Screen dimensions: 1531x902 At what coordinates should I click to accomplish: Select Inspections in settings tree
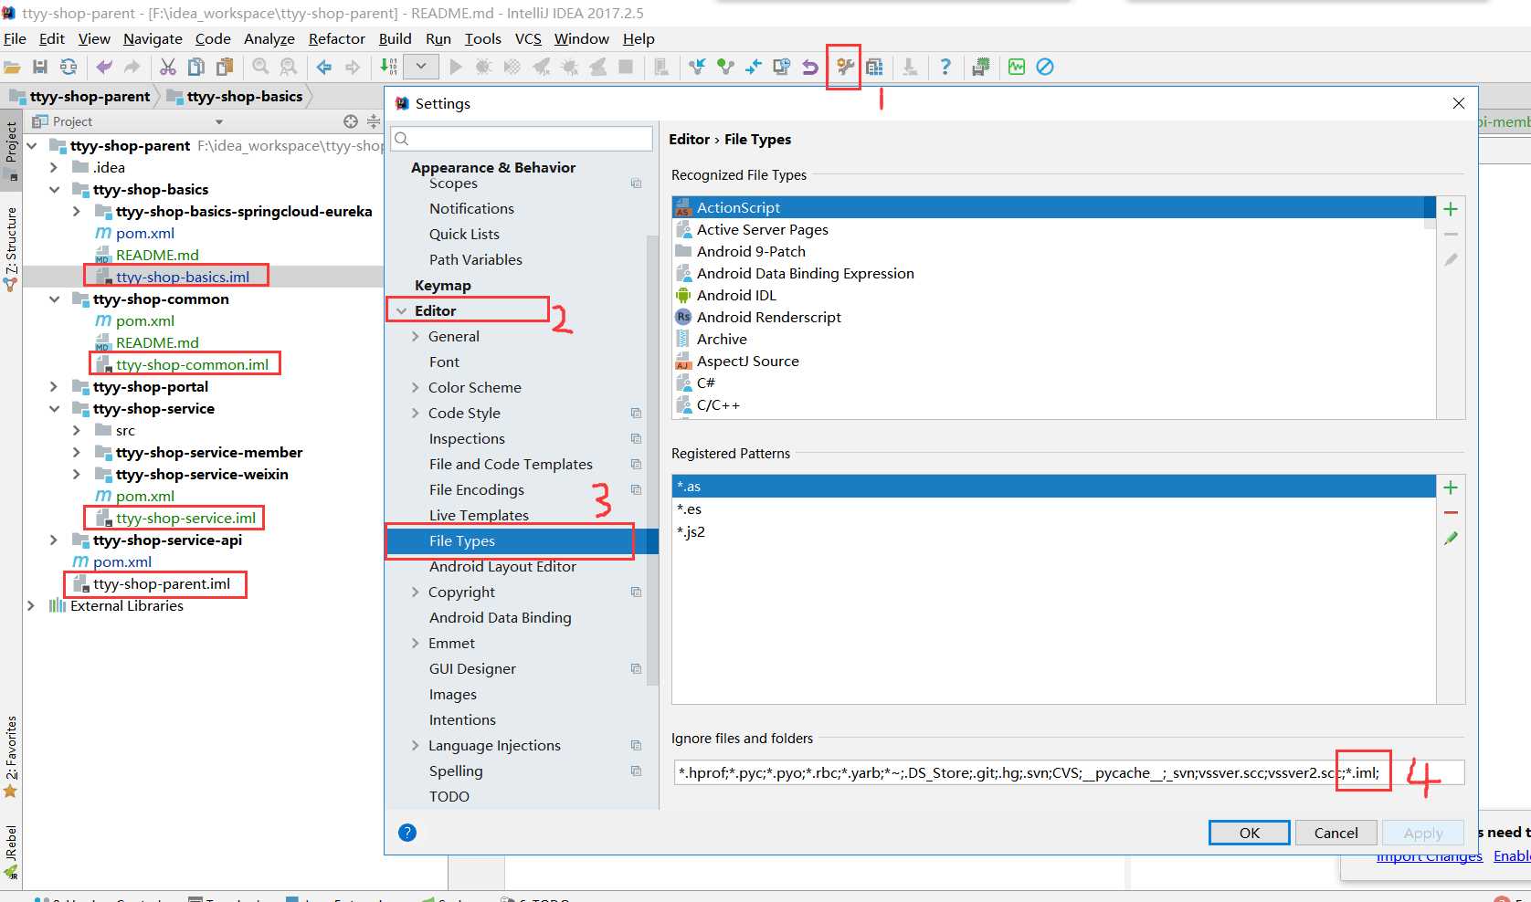(467, 438)
